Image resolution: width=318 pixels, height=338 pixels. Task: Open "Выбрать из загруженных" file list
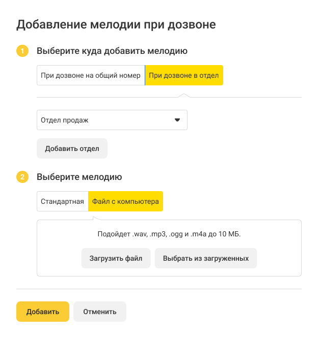[206, 258]
